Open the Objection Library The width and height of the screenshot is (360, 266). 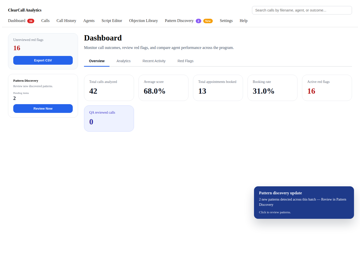(143, 21)
